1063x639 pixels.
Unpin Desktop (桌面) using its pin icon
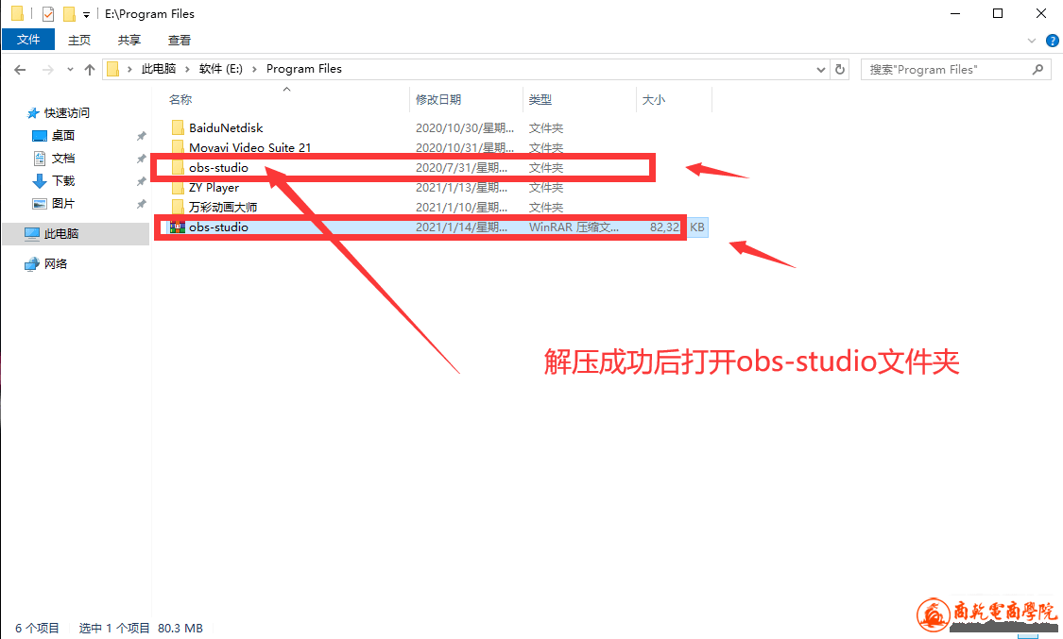click(141, 136)
